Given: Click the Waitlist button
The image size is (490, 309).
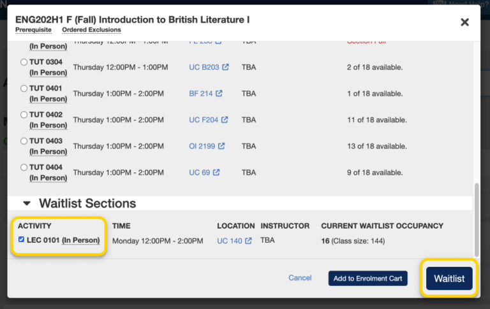Looking at the screenshot, I should 449,278.
